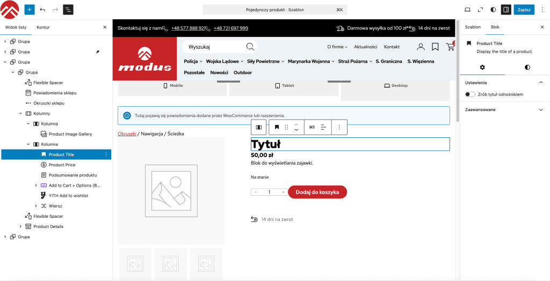This screenshot has height=281, width=550.
Task: Select the Blok tab
Action: 495,27
